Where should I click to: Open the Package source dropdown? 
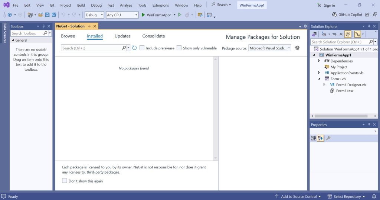click(270, 48)
